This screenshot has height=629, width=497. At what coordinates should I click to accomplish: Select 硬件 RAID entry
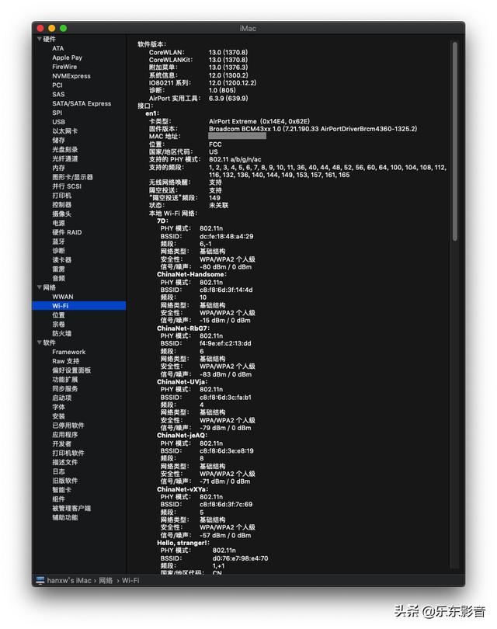point(67,232)
